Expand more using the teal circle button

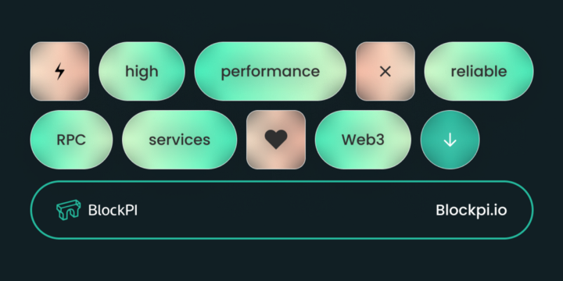[x=450, y=140]
